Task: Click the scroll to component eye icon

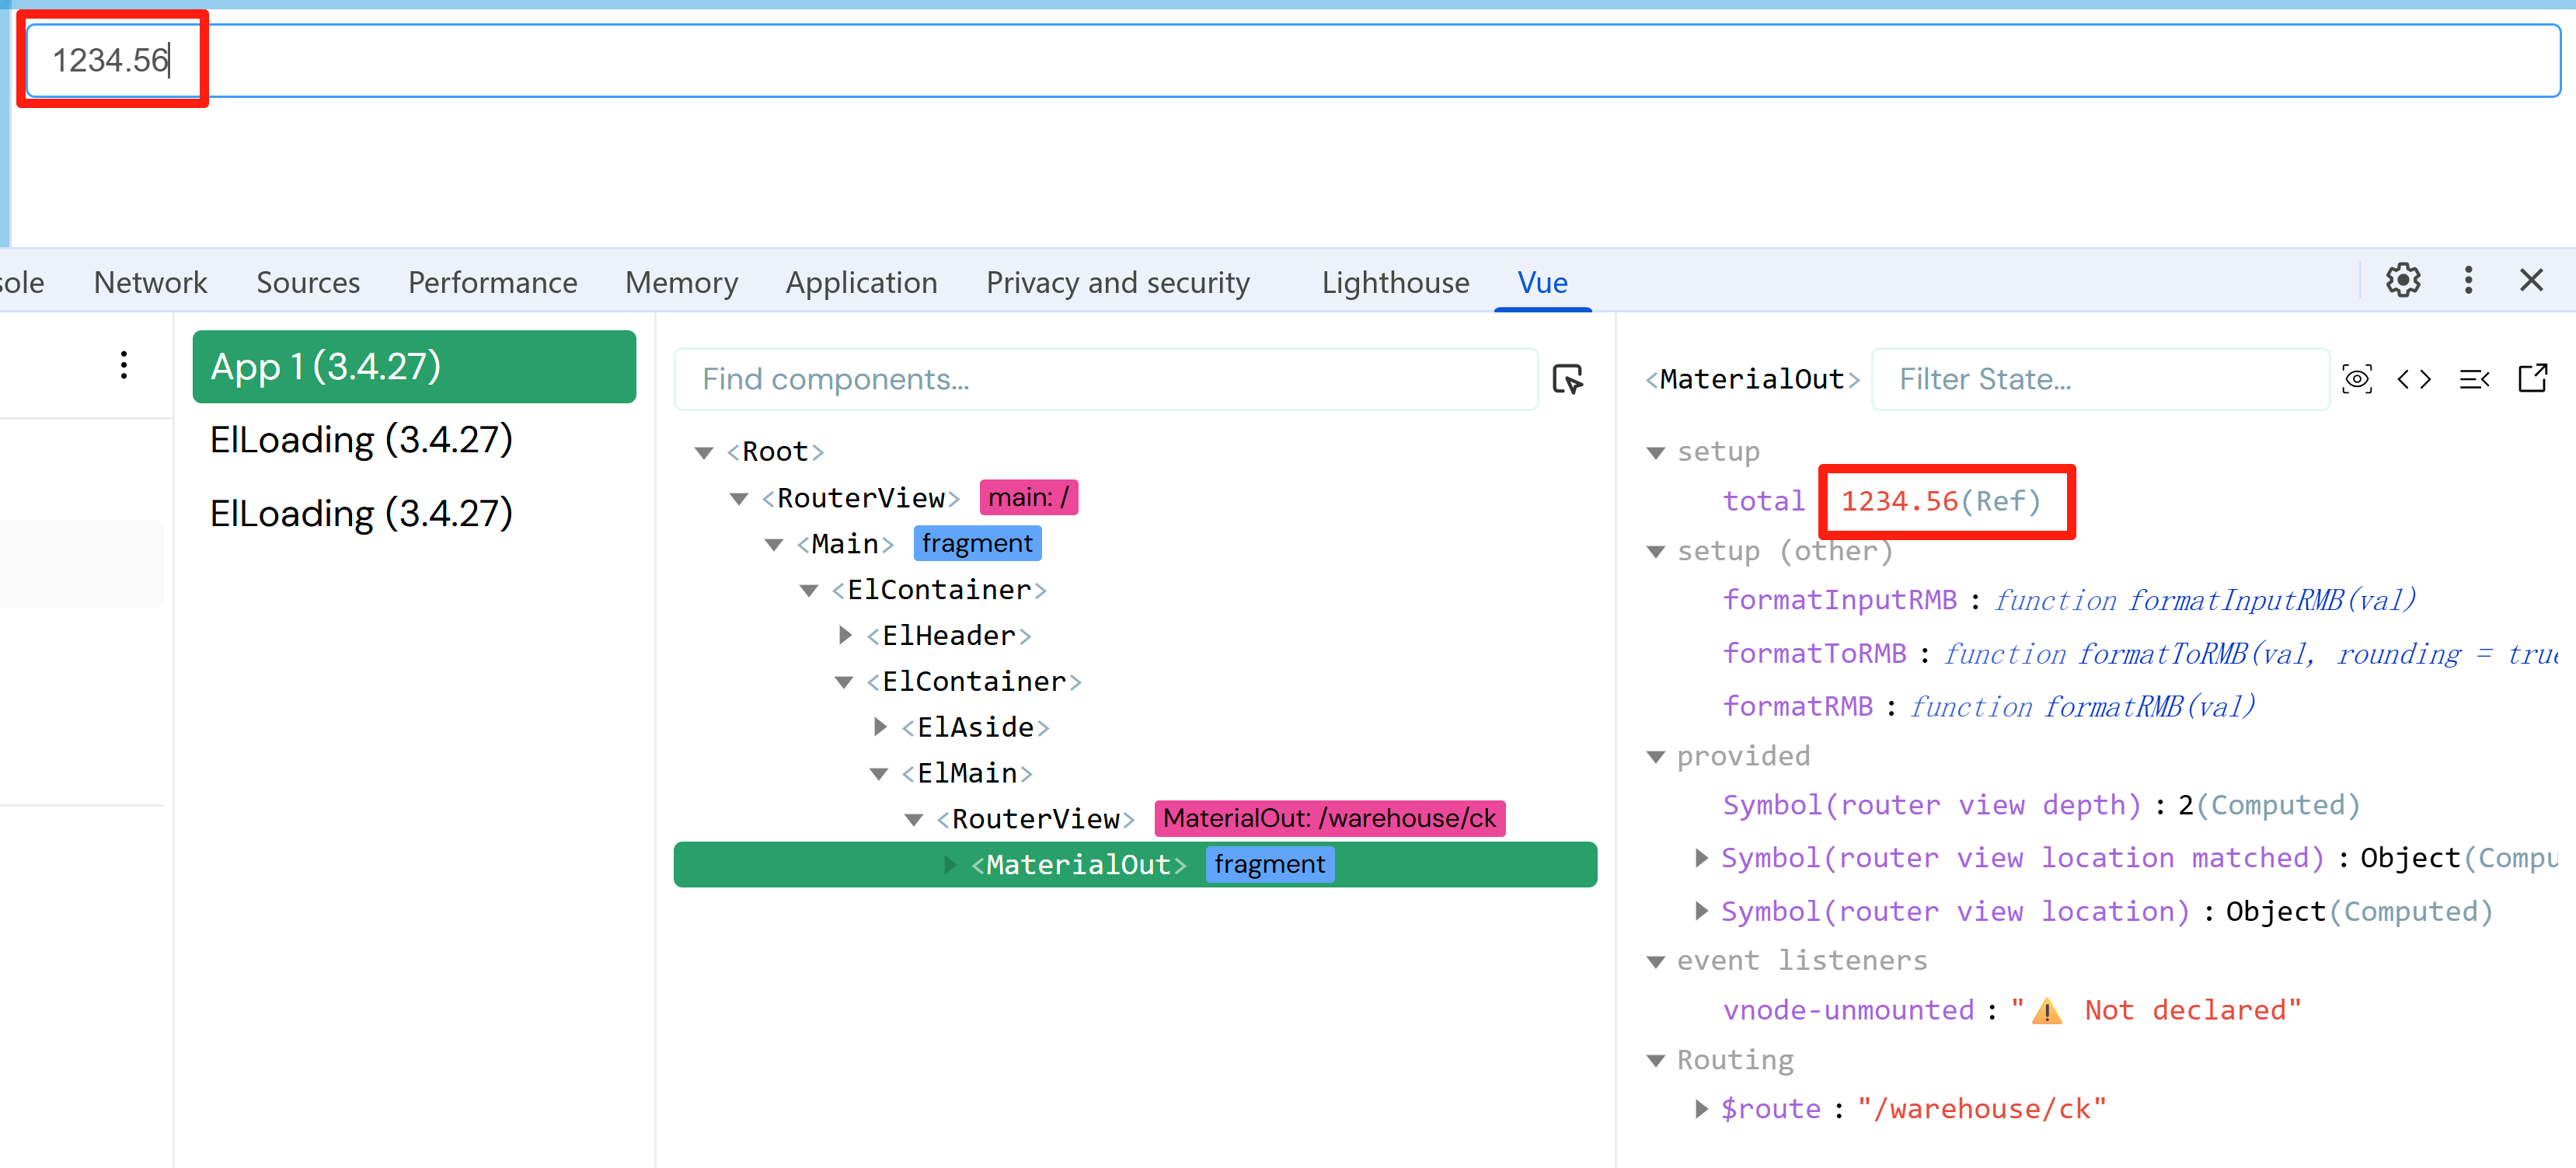Action: [x=2356, y=379]
